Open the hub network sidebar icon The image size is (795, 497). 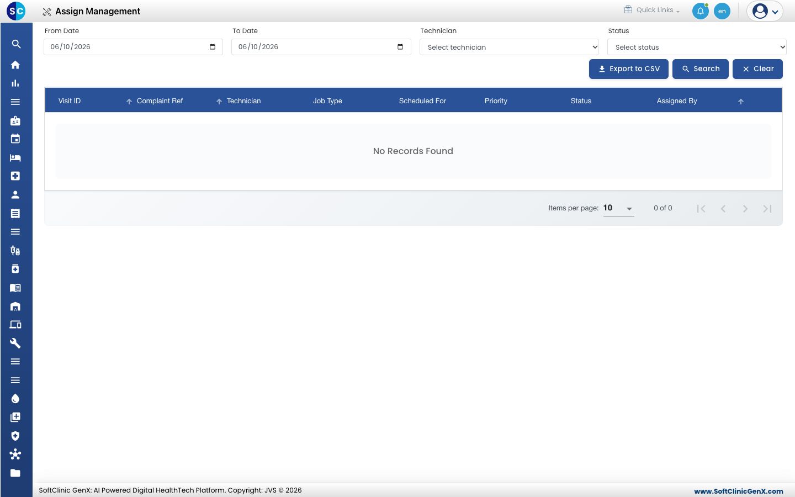(x=15, y=454)
